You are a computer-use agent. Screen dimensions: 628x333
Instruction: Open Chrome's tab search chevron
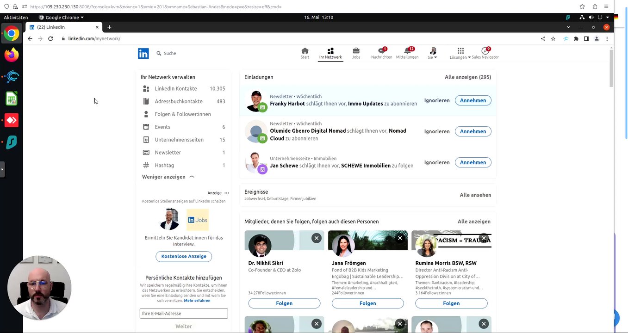(x=568, y=27)
